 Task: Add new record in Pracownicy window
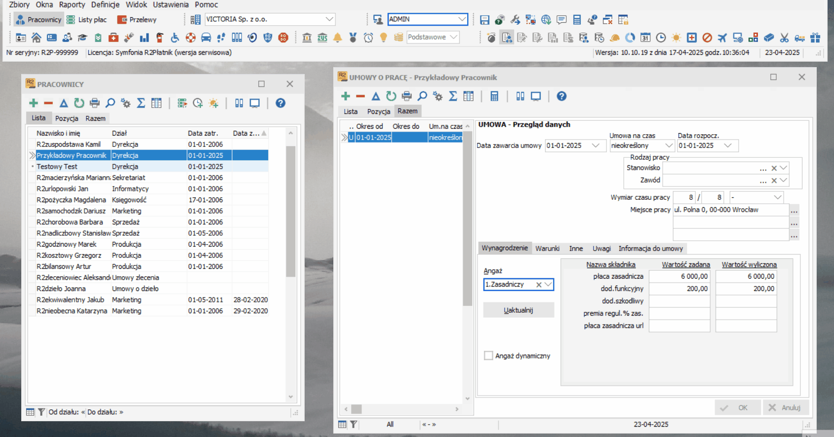pyautogui.click(x=33, y=103)
